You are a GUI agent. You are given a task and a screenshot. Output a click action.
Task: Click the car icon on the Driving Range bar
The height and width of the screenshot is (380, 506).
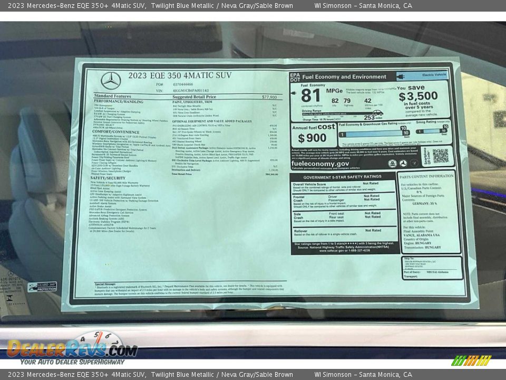pos(377,112)
